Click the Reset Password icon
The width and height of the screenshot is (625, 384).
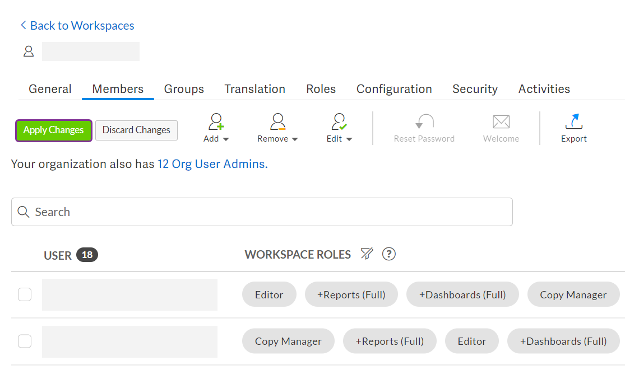pos(424,122)
